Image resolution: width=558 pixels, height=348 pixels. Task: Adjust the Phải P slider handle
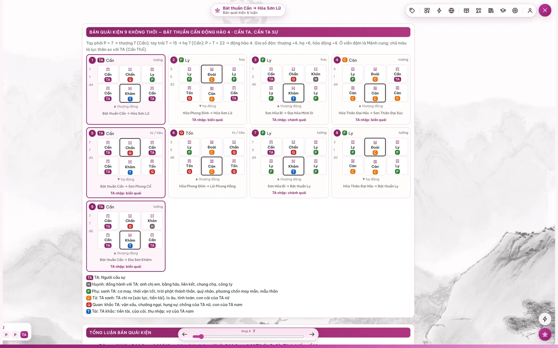click(201, 337)
